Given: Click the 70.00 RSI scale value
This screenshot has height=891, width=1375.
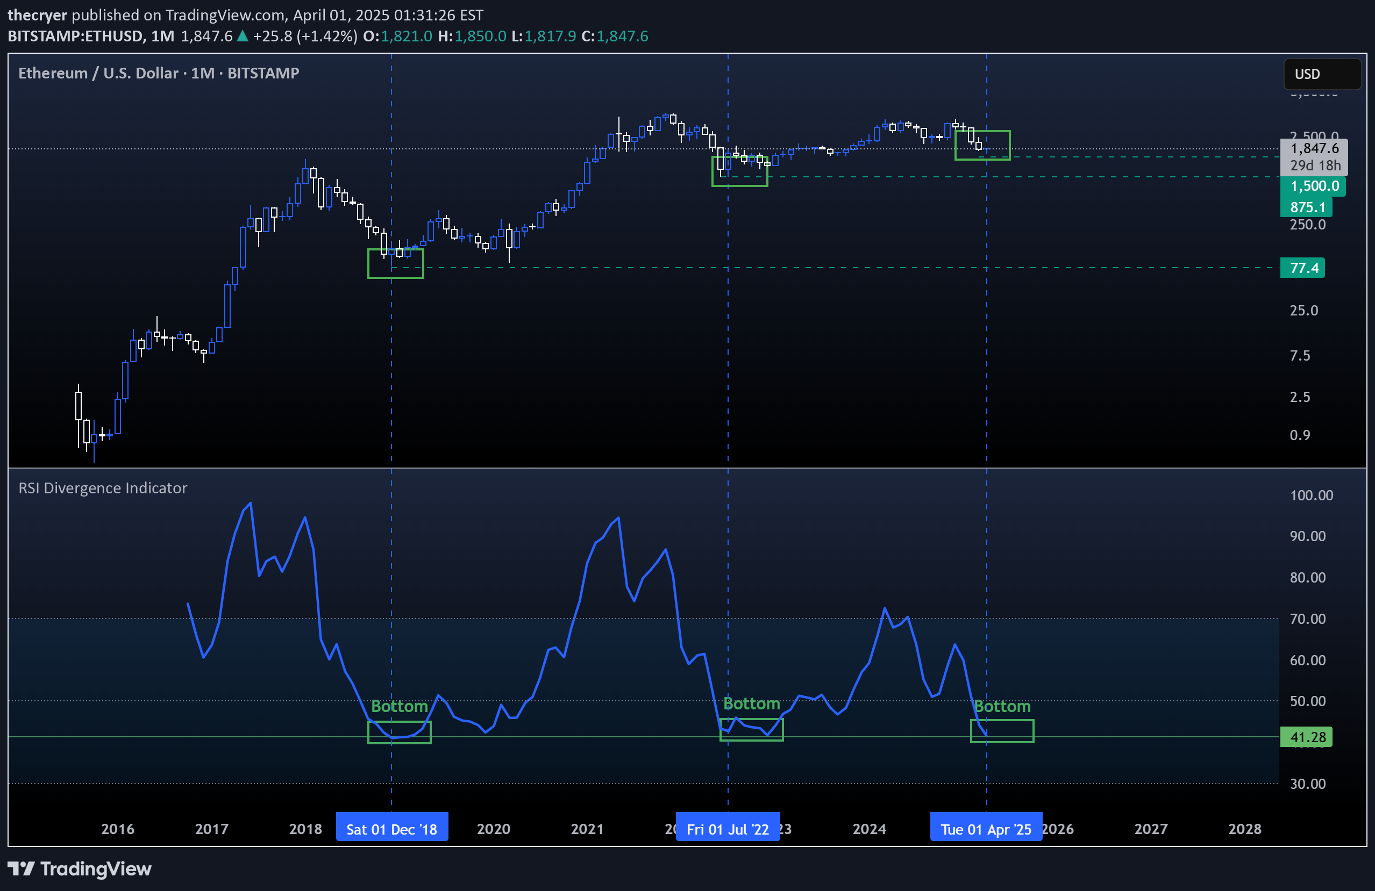Looking at the screenshot, I should (1308, 619).
